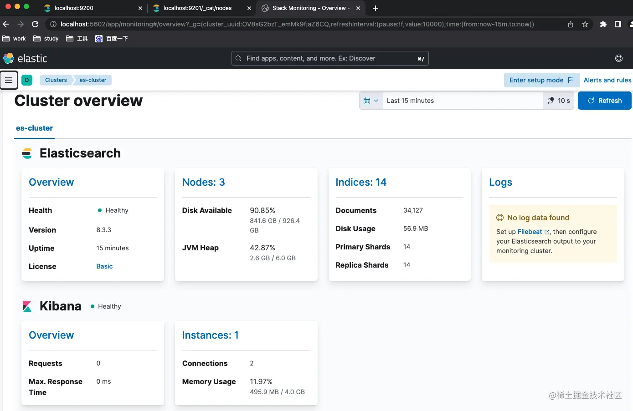
Task: Click the elastic logo
Action: pos(25,58)
